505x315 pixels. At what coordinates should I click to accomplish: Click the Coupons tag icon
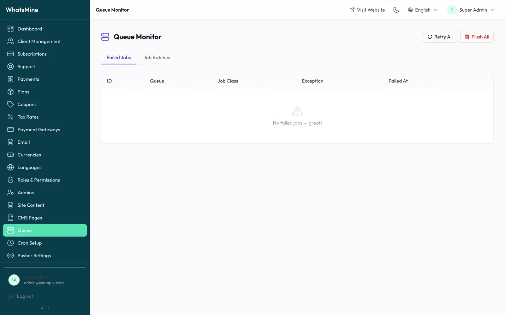coord(10,104)
